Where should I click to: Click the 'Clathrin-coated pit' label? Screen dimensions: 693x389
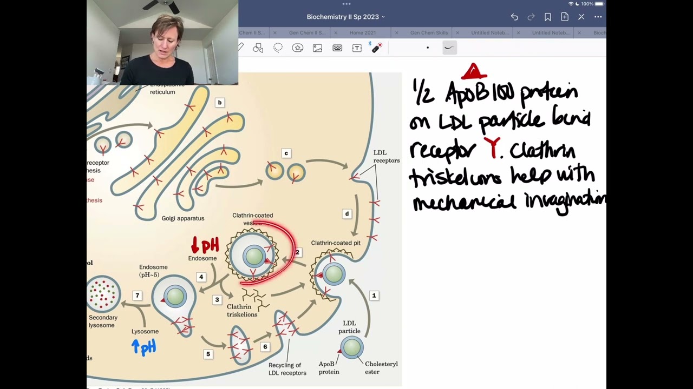pyautogui.click(x=336, y=243)
